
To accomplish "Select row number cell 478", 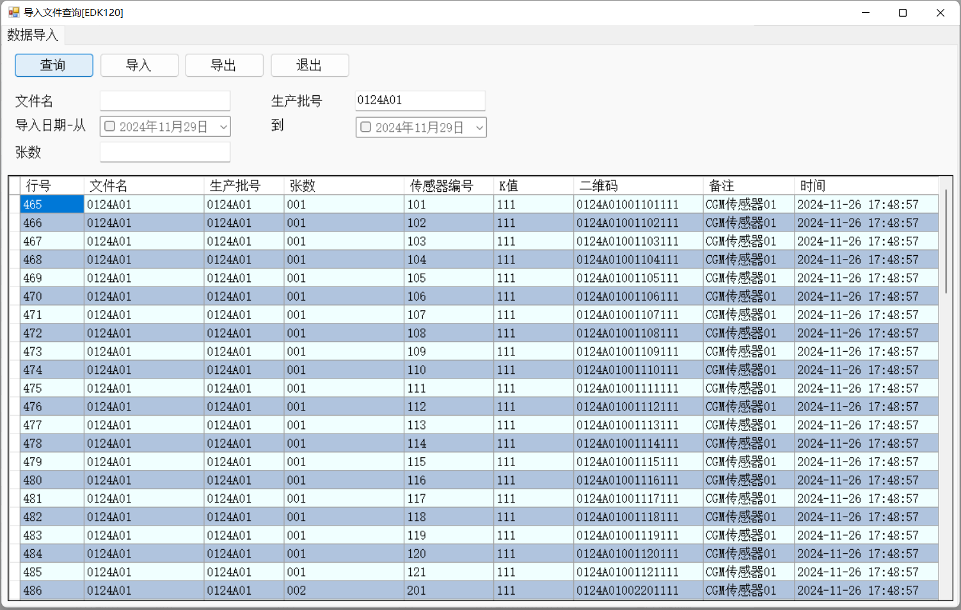I will (x=52, y=444).
